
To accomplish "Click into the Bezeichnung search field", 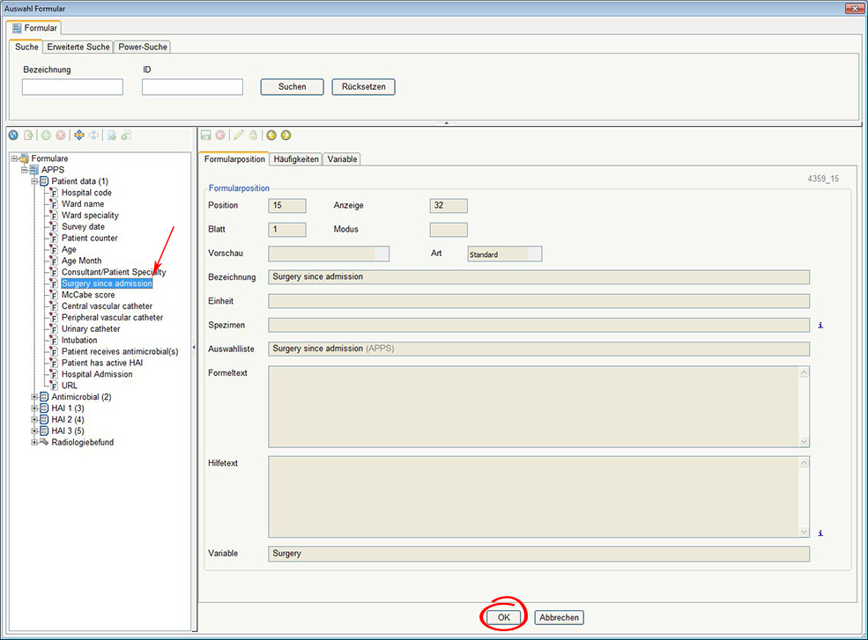I will pos(72,87).
